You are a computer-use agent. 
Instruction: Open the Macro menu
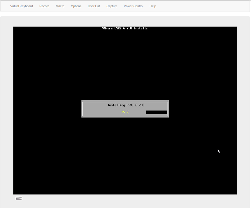[60, 6]
